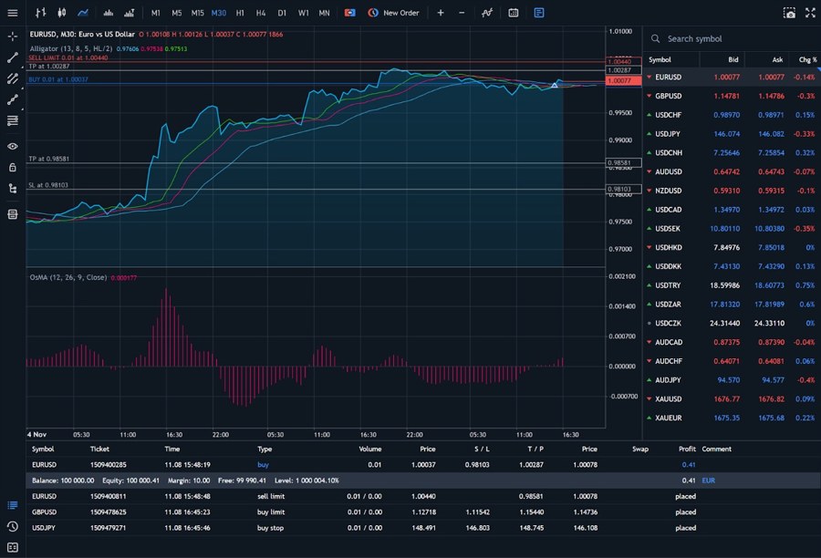The height and width of the screenshot is (558, 821).
Task: Click the Search symbol input field
Action: [721, 39]
